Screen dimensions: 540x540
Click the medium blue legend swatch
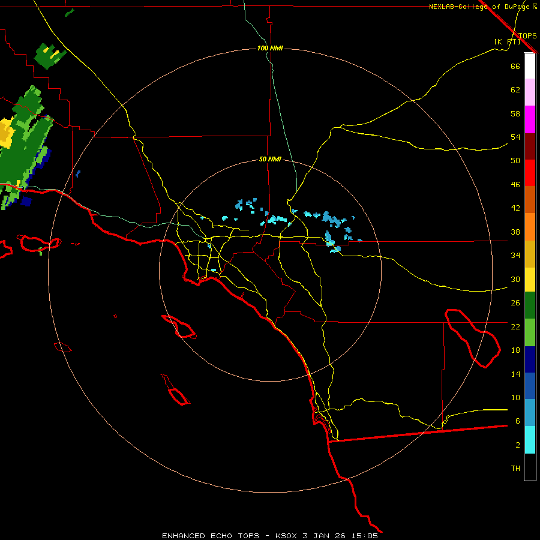pyautogui.click(x=530, y=386)
